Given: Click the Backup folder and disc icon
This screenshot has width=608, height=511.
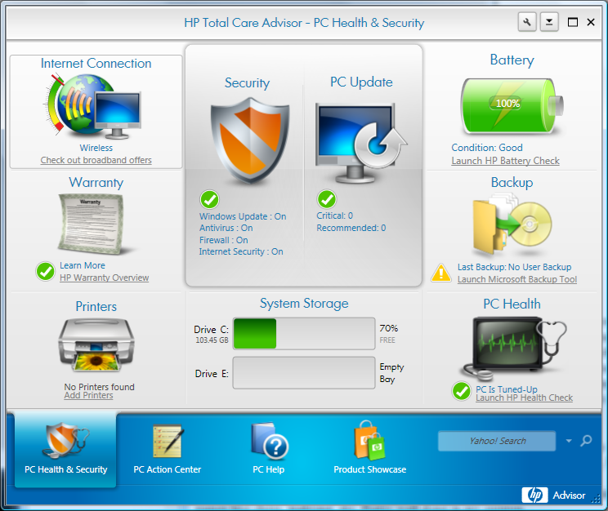Looking at the screenshot, I should (512, 226).
